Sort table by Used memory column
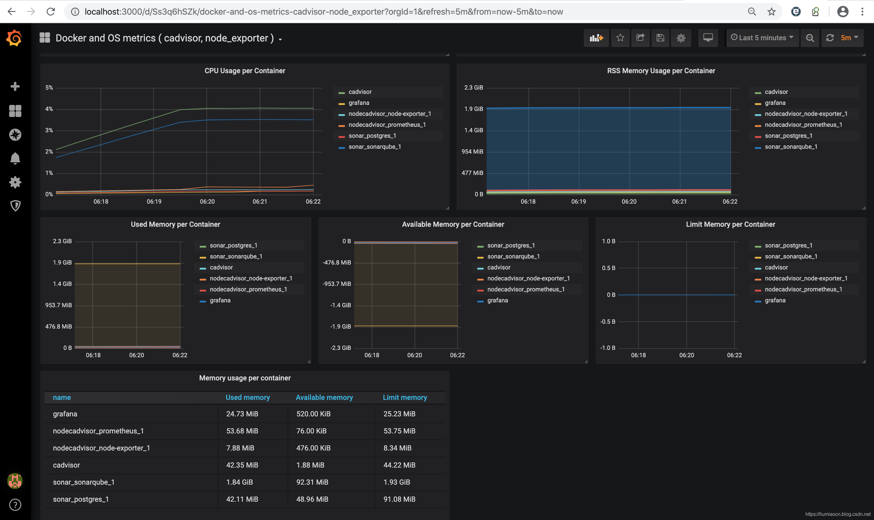This screenshot has width=874, height=520. click(248, 397)
